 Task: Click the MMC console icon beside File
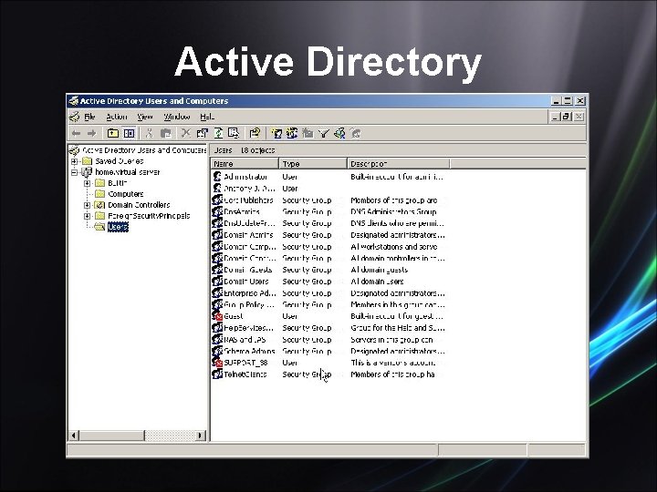pyautogui.click(x=74, y=117)
